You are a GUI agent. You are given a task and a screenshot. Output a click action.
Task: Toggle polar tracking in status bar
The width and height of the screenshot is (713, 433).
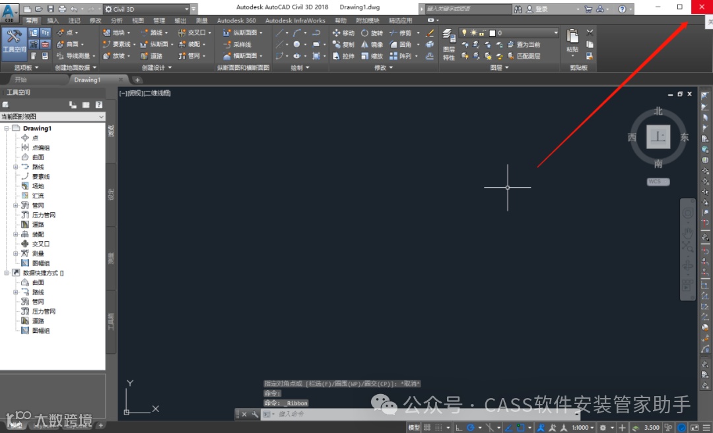(471, 428)
